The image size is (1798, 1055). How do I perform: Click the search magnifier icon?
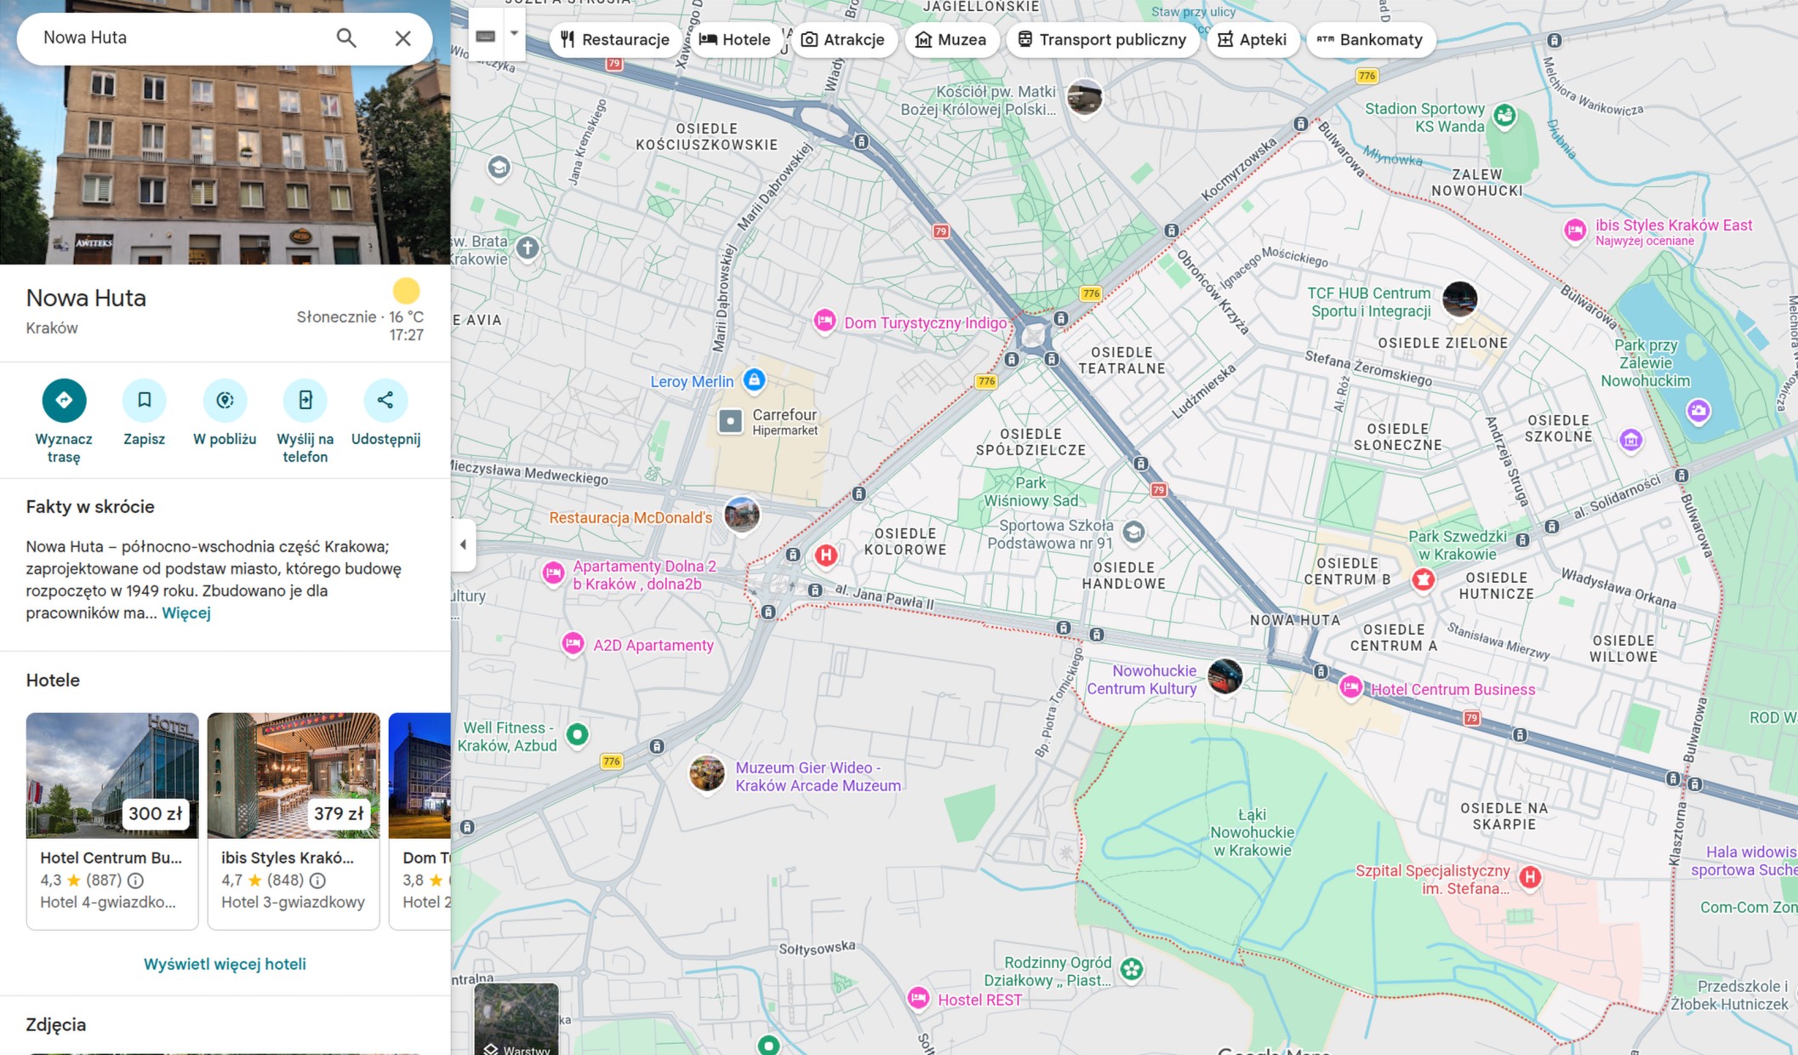tap(346, 37)
